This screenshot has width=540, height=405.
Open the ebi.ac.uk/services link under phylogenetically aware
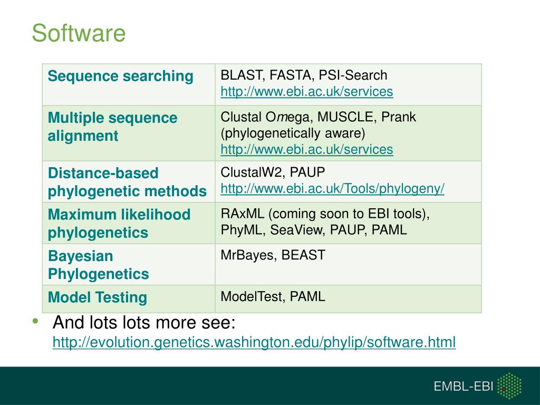[x=306, y=149]
